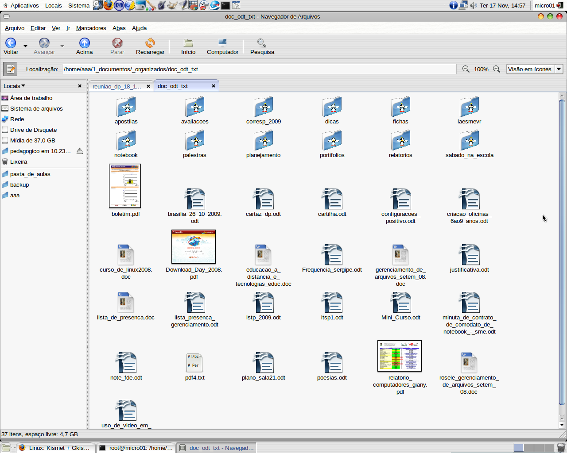Select the fichas folder icon
Screen dimensions: 567x453
point(401,107)
